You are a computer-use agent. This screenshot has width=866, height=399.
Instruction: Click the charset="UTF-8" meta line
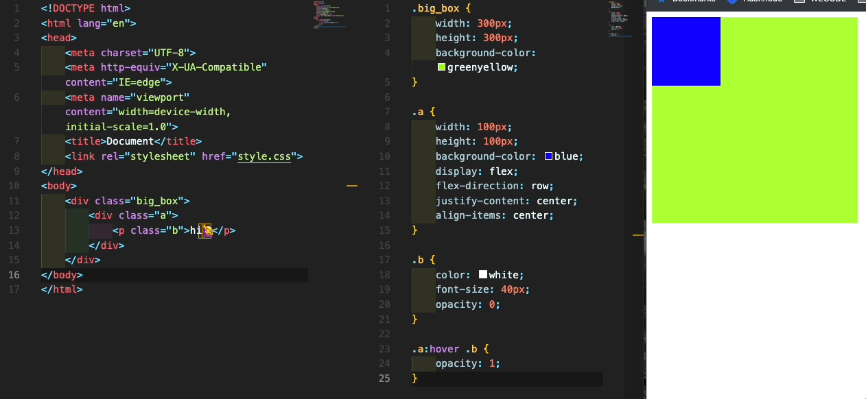[131, 52]
